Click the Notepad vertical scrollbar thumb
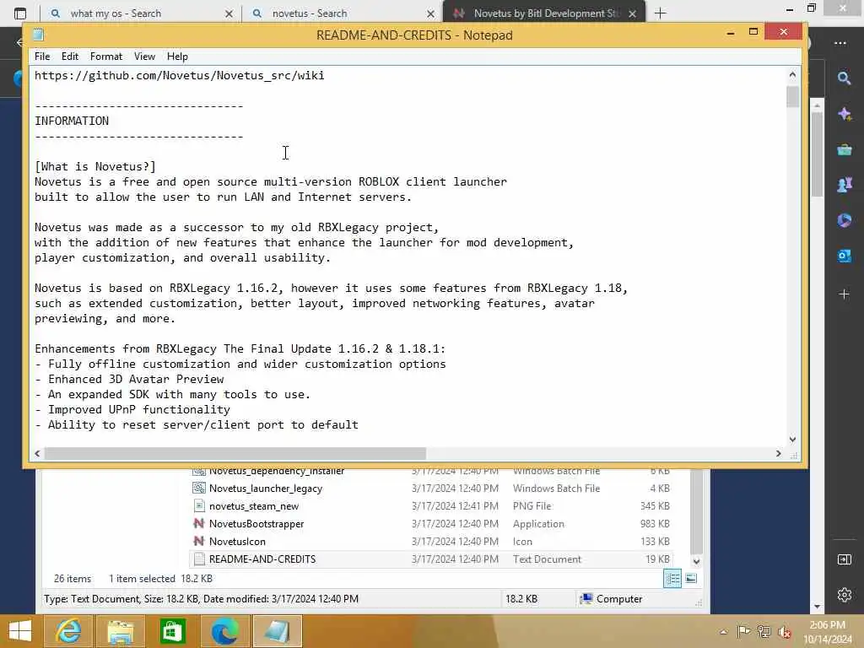 pyautogui.click(x=792, y=97)
